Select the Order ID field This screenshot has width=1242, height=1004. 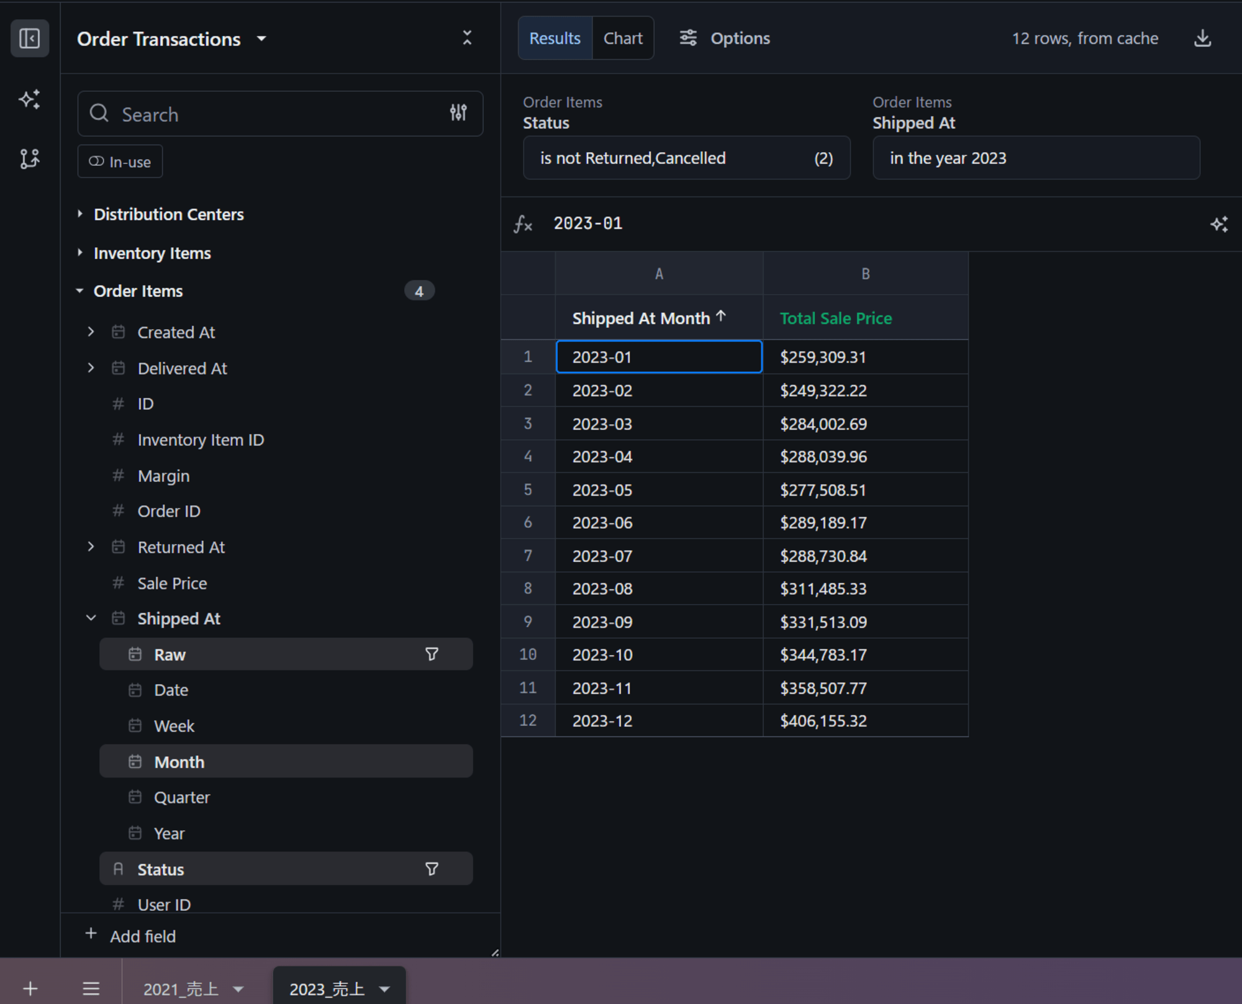point(169,511)
